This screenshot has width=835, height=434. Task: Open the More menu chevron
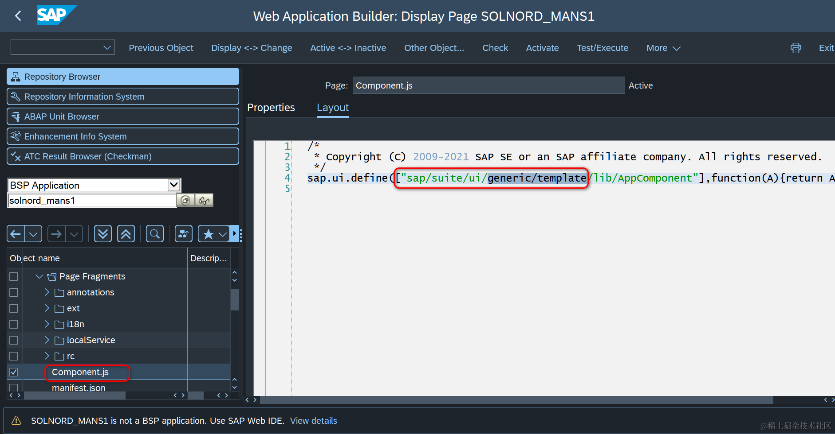[x=677, y=48]
